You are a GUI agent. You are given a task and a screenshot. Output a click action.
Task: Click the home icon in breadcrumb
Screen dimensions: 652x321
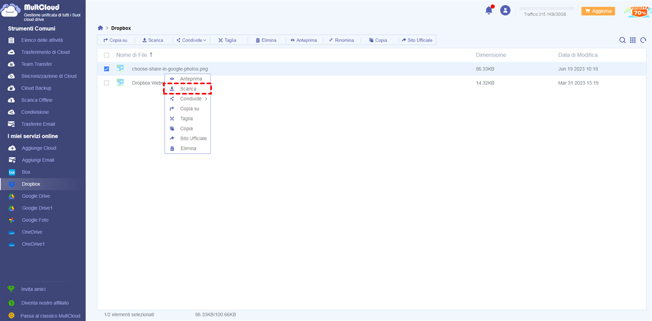(x=100, y=28)
